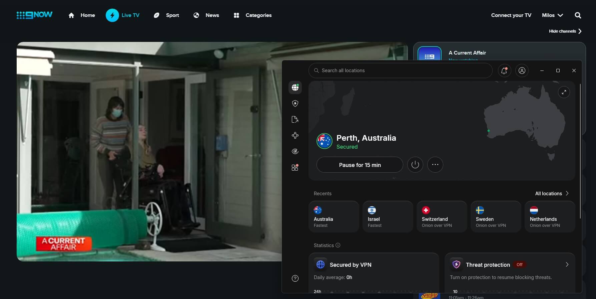Click the Recents label

click(323, 194)
